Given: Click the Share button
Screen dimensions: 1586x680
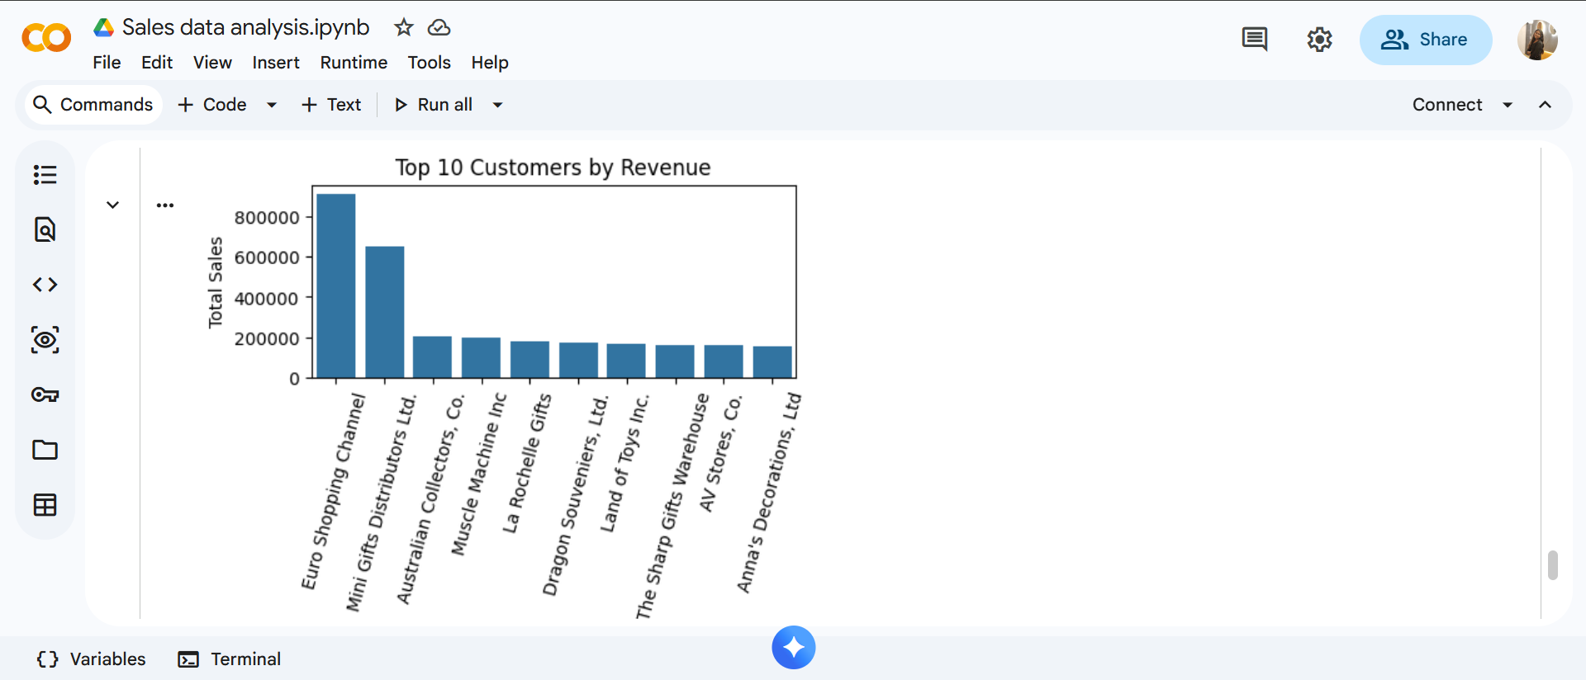Looking at the screenshot, I should pos(1425,40).
